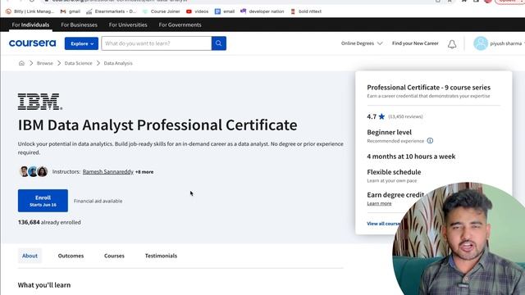
Task: Expand the Online Degrees menu
Action: click(362, 43)
